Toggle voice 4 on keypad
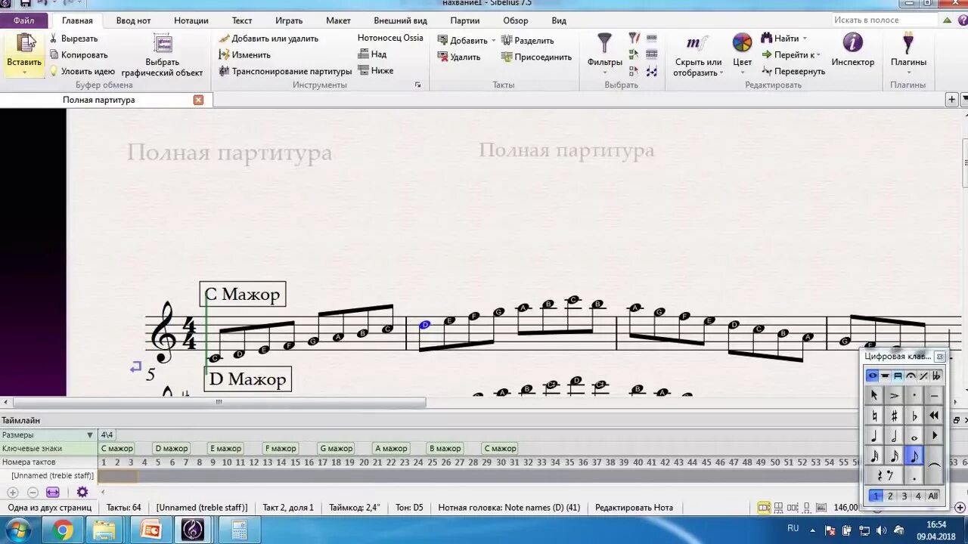The height and width of the screenshot is (544, 968). pos(918,496)
